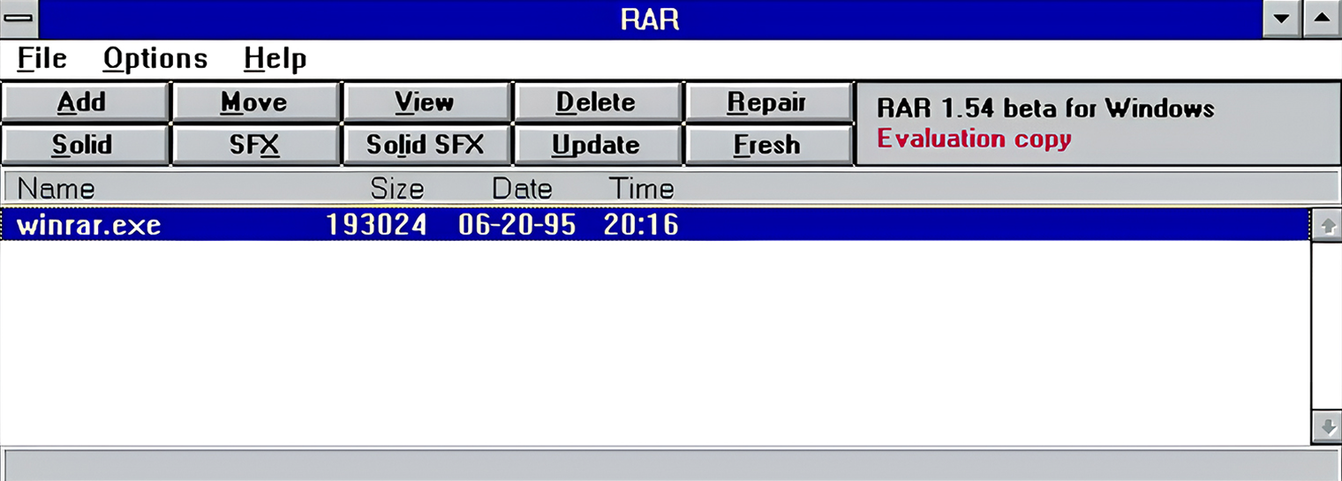Select the winrar.exe file row
This screenshot has width=1342, height=481.
[655, 224]
